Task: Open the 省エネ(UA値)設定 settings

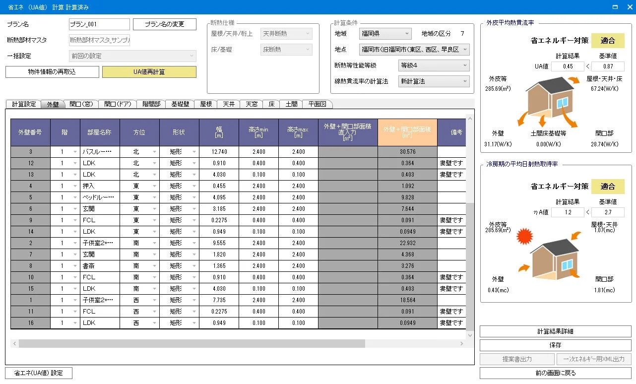Action: coord(38,373)
